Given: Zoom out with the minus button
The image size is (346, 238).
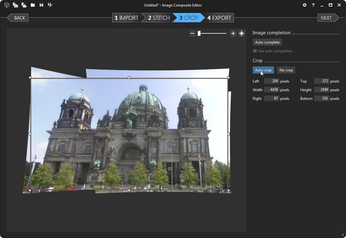Looking at the screenshot, I should [x=192, y=33].
